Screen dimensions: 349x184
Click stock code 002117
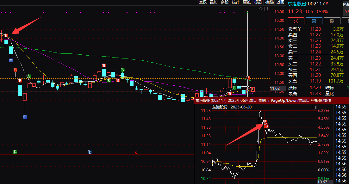(x=316, y=4)
